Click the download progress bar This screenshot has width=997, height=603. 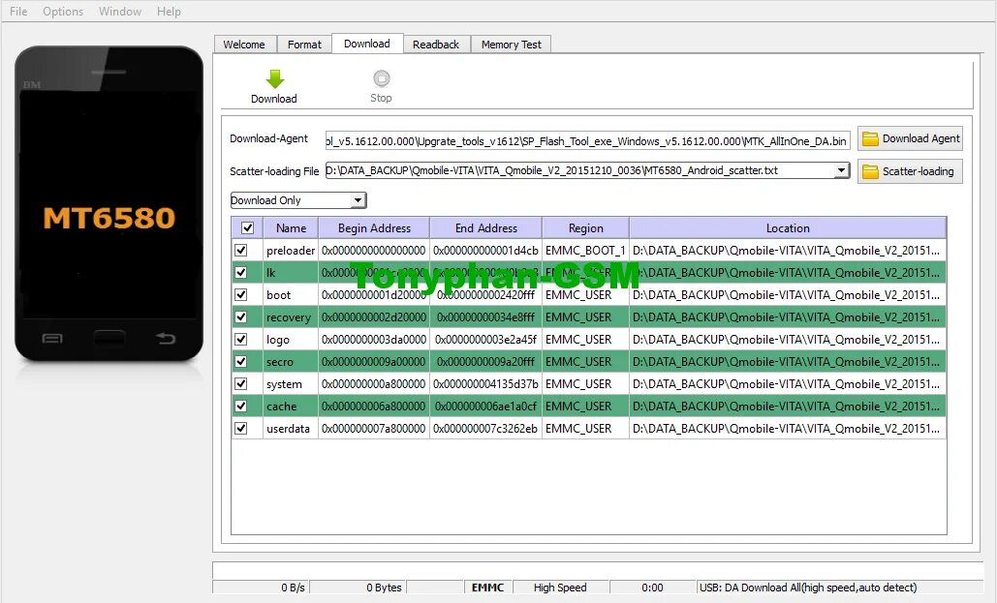point(598,570)
